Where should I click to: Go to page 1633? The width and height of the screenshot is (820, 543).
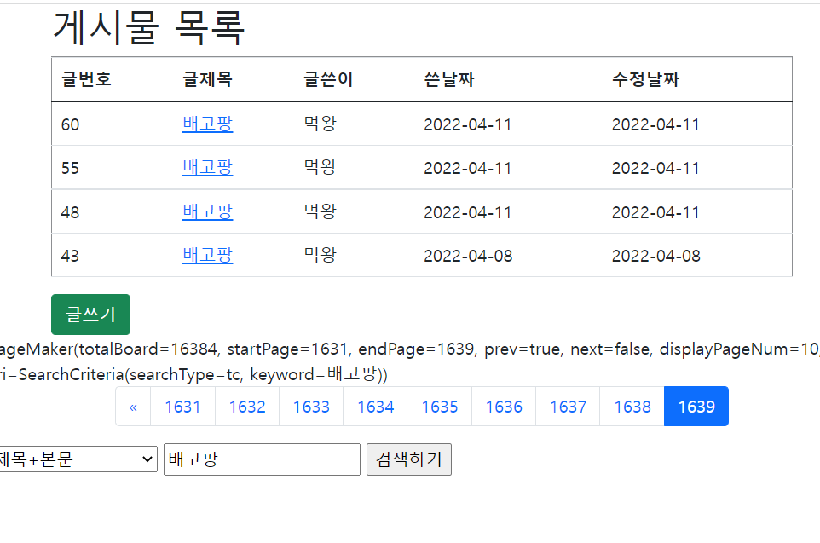pyautogui.click(x=311, y=407)
